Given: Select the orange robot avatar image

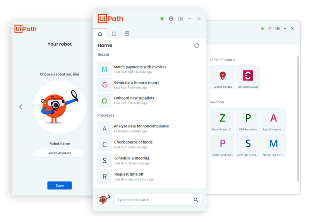Looking at the screenshot, I should pos(60,107).
